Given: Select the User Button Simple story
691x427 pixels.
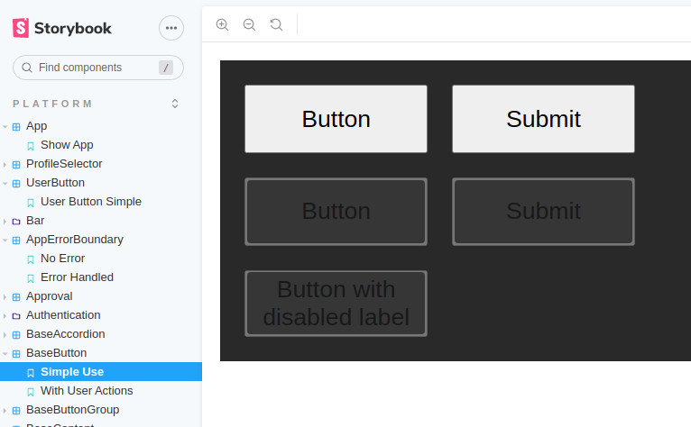Looking at the screenshot, I should 90,202.
